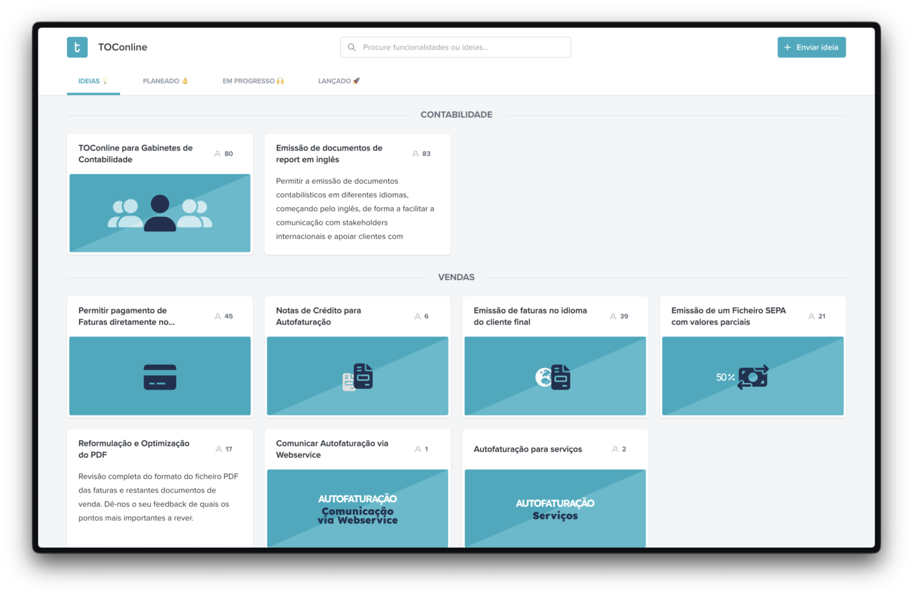
Task: Click vote icon on Emissão de documentos card
Action: tap(415, 154)
